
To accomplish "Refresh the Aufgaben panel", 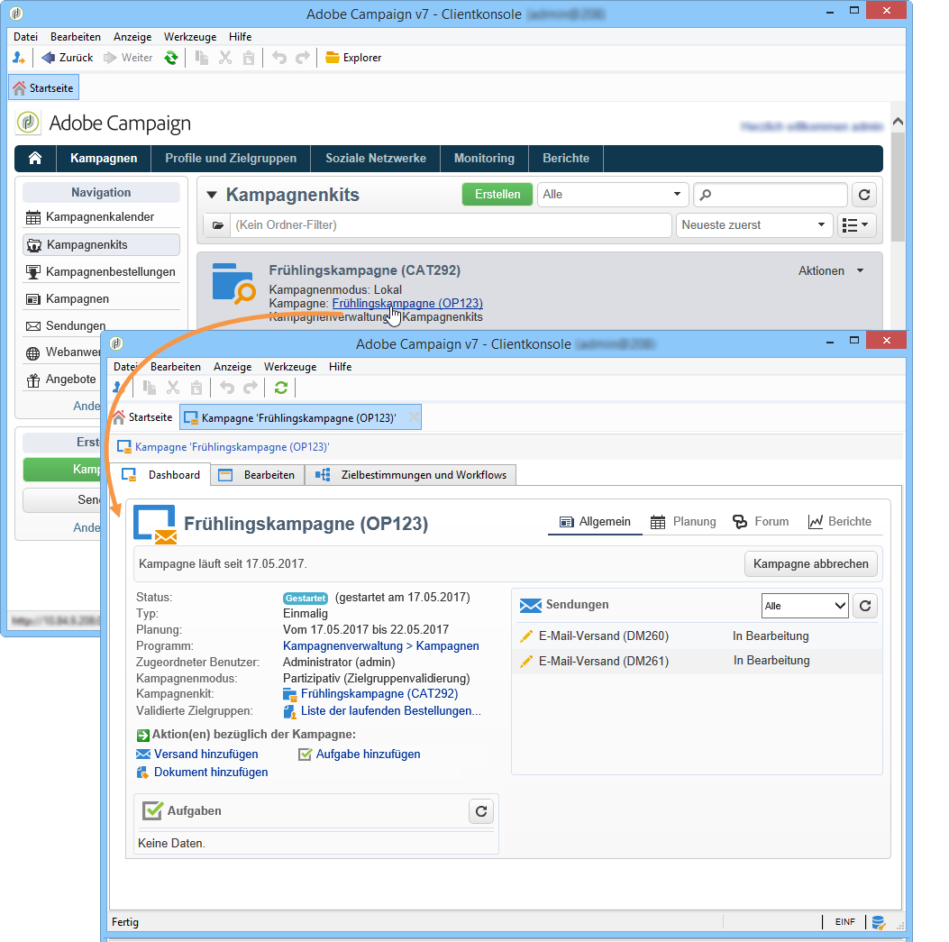I will pos(481,811).
